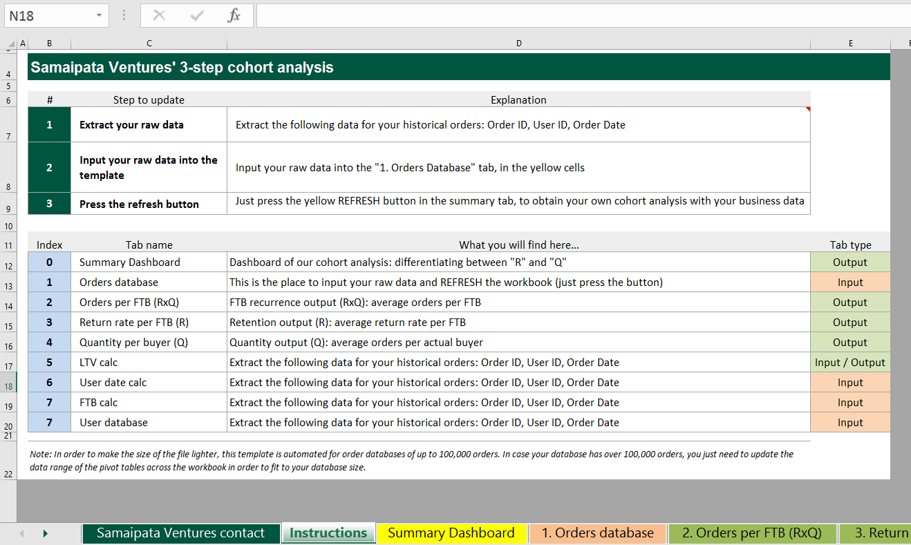Click the green step number 1 cell

point(49,125)
